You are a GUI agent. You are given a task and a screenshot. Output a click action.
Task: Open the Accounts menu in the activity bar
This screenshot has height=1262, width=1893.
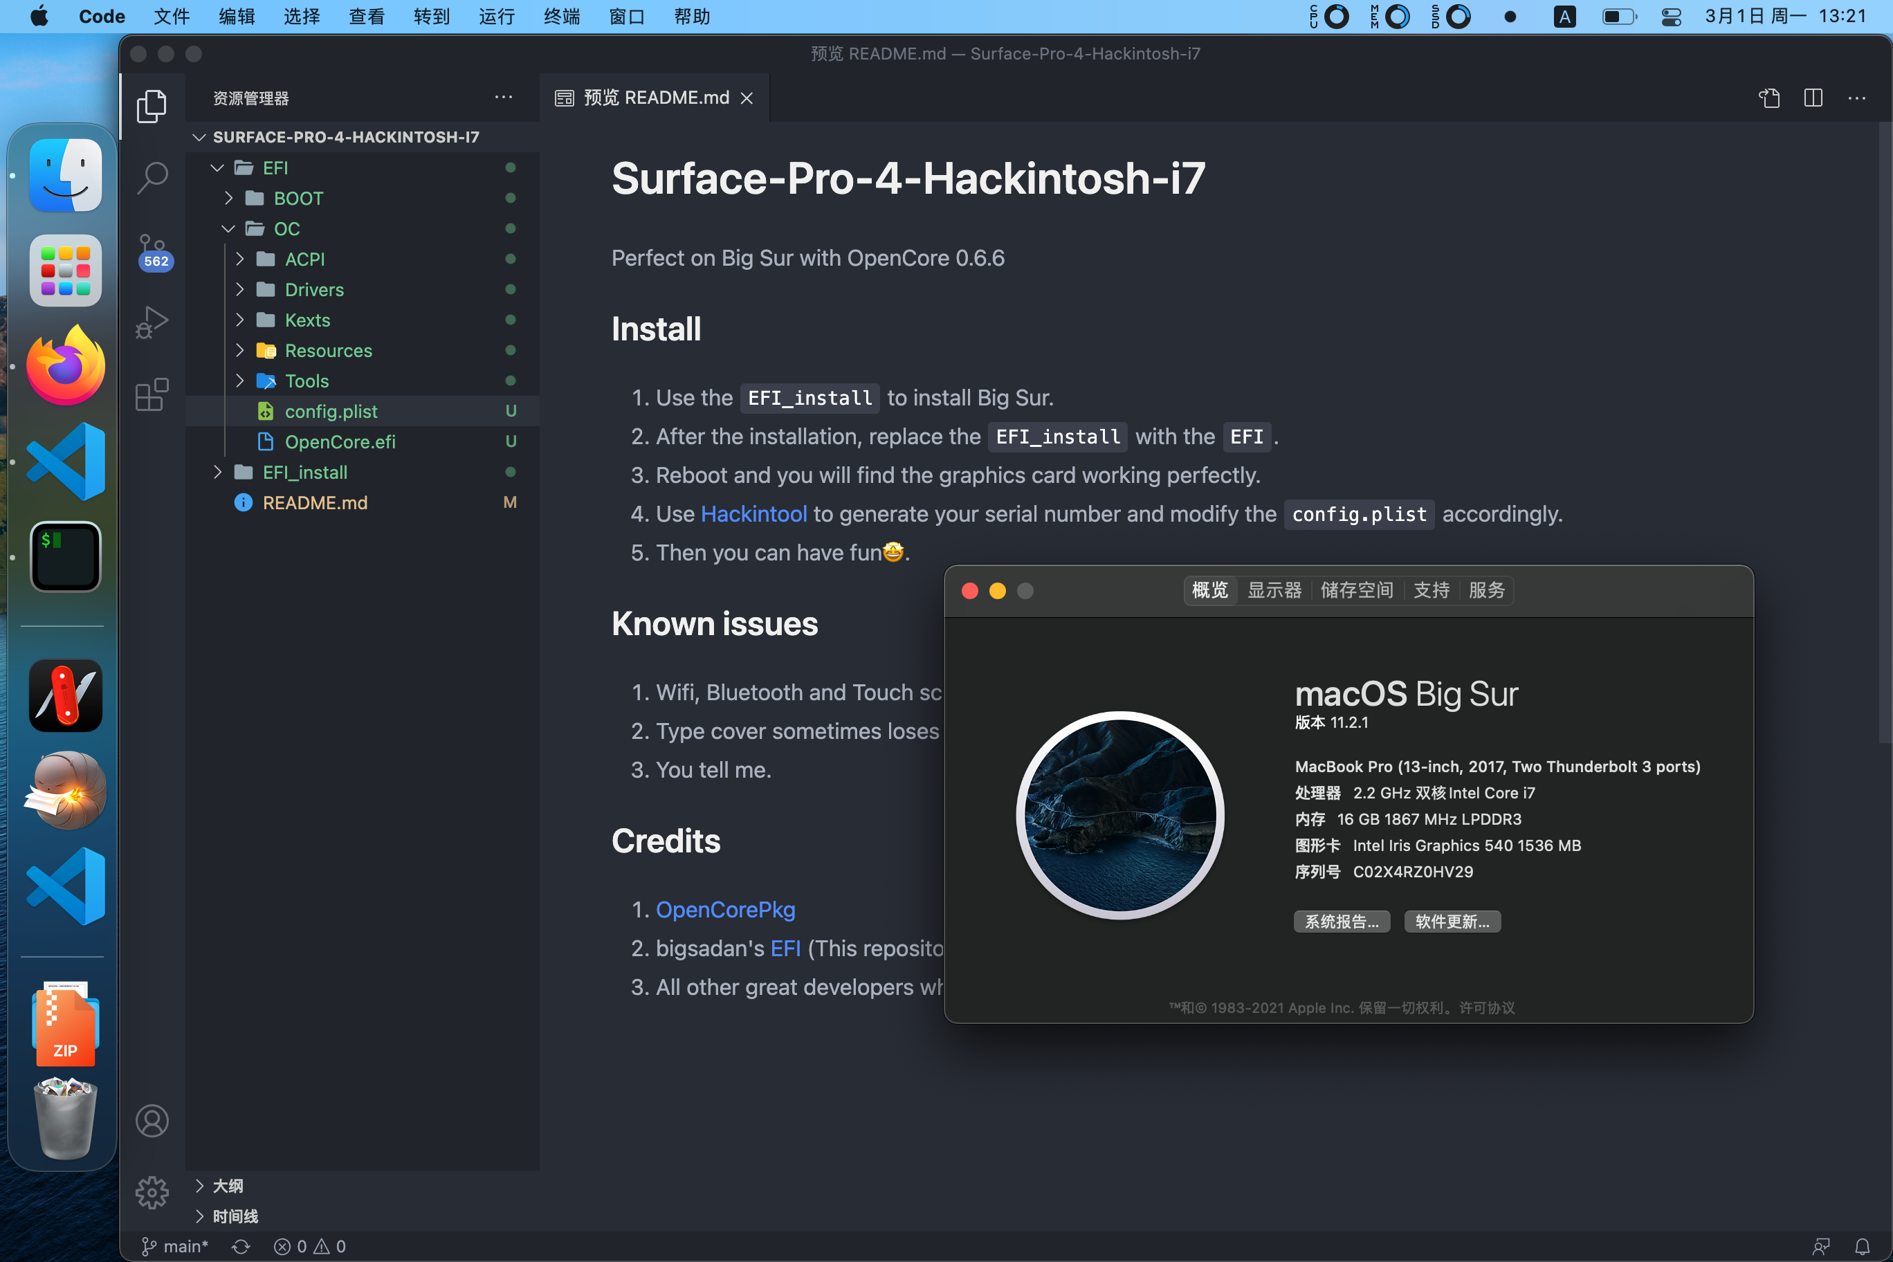152,1120
